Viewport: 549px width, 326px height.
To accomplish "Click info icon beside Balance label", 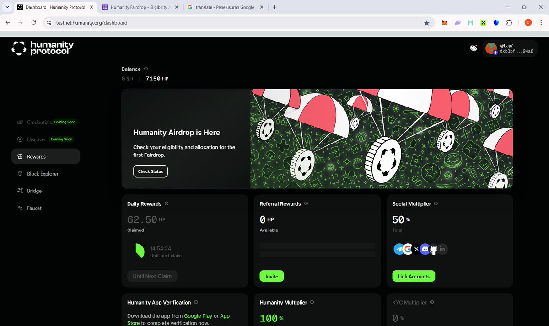I will (146, 69).
